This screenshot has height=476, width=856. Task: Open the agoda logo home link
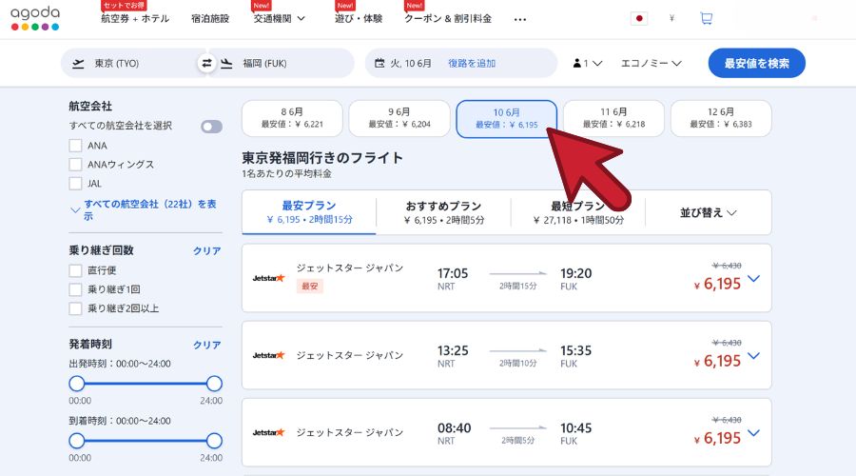point(35,18)
